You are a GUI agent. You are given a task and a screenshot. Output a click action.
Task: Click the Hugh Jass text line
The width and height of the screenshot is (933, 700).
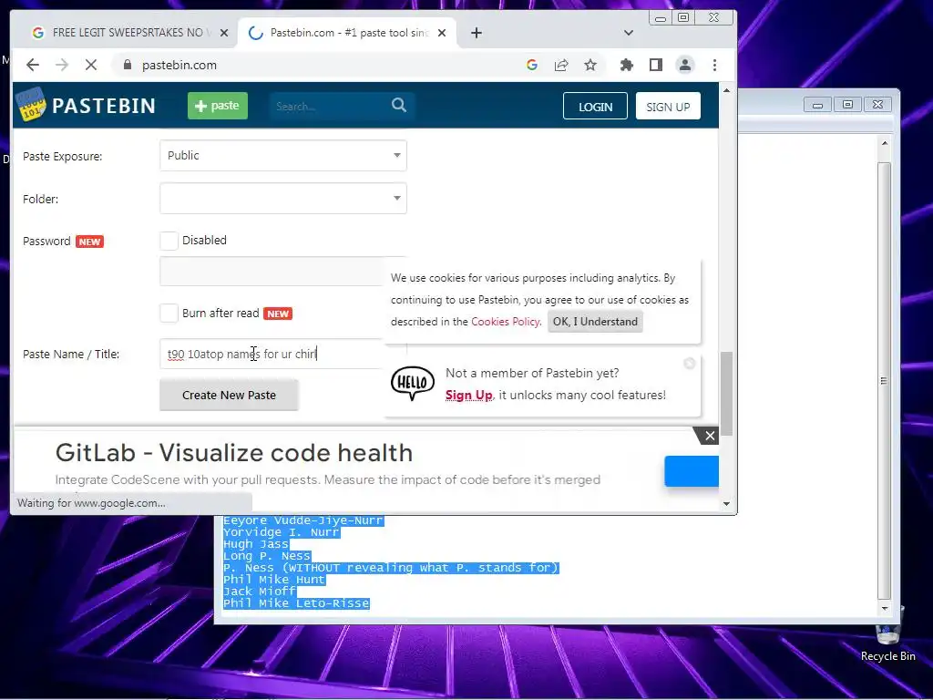point(256,544)
